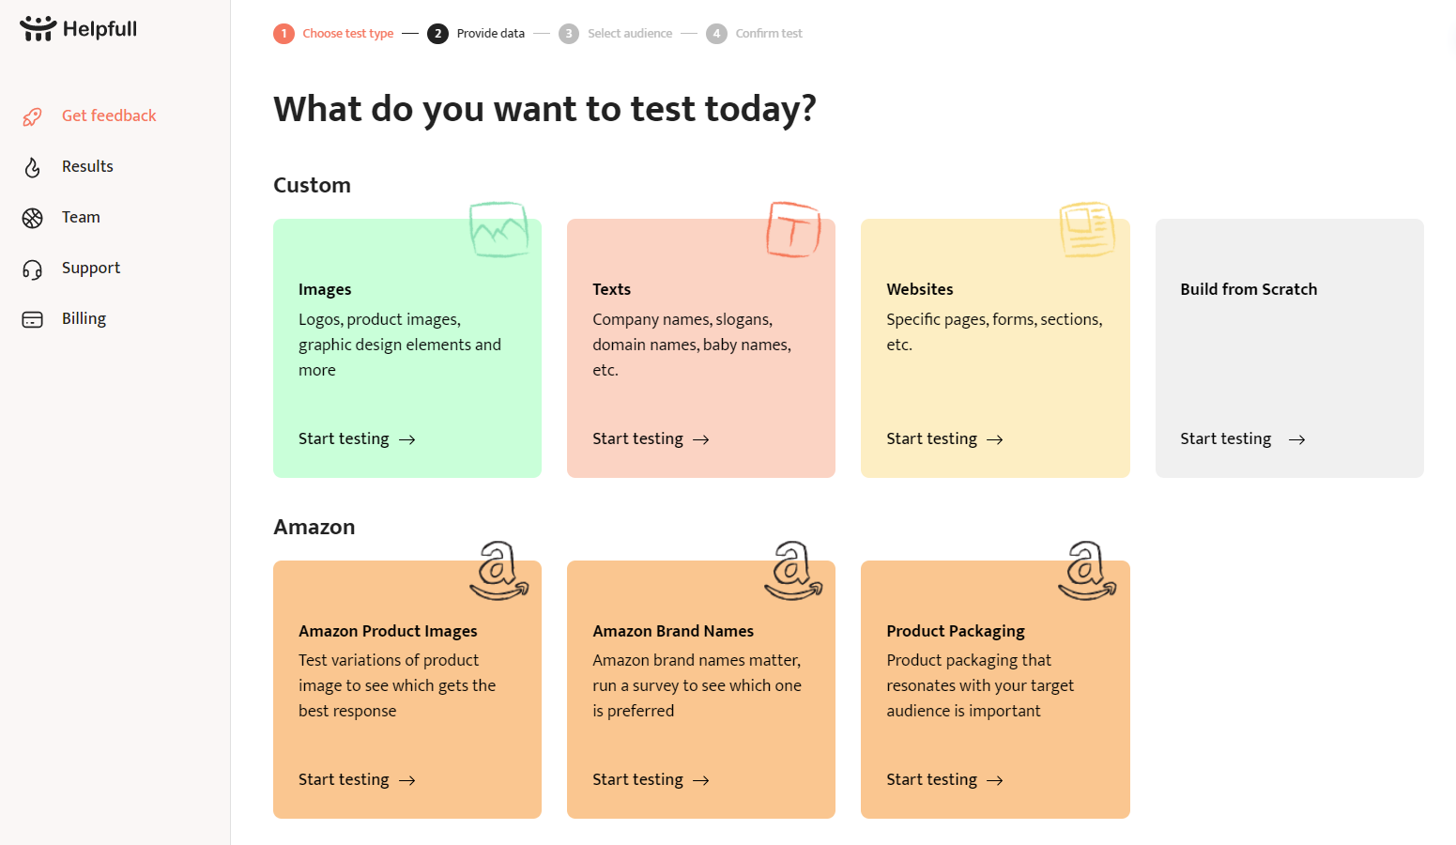Click the basketball icon beside Team
The height and width of the screenshot is (845, 1456).
coord(33,218)
